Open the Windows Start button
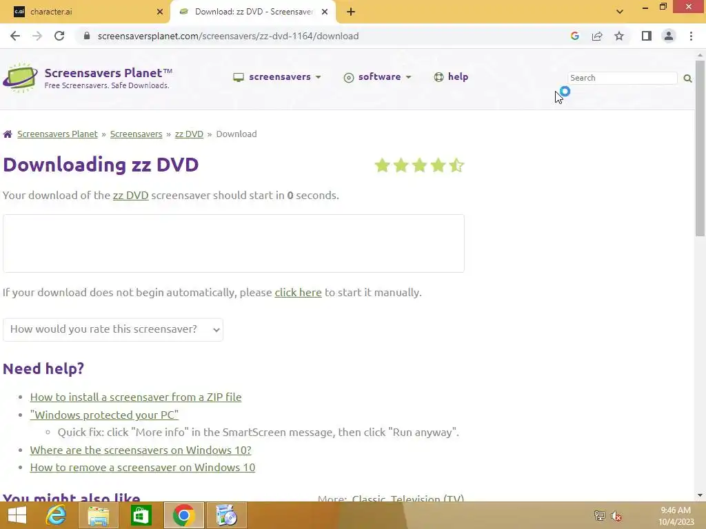 coord(17,515)
